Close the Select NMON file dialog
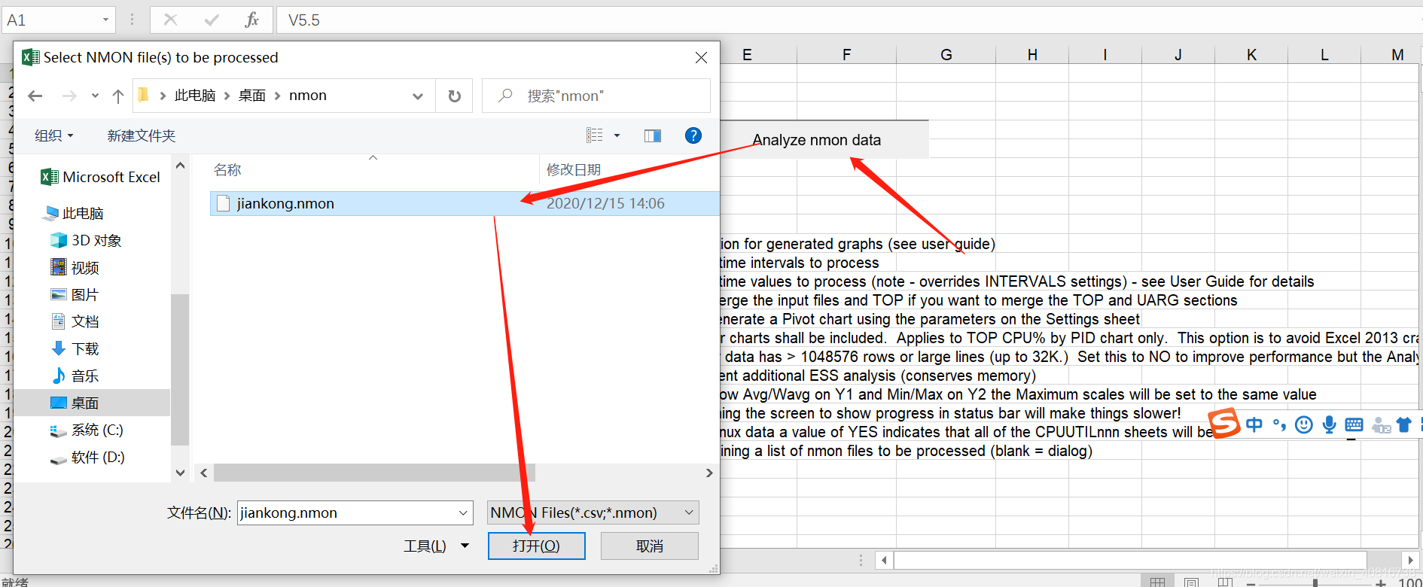This screenshot has width=1423, height=587. pos(701,57)
